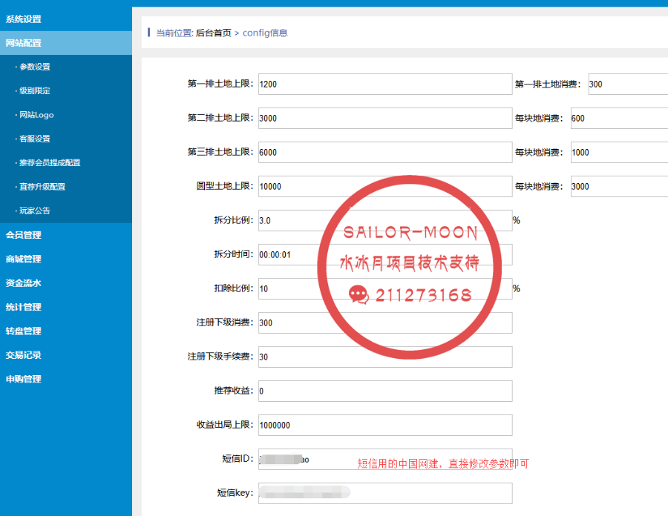This screenshot has height=516, width=668.
Task: Open the 客服设置 submenu item
Action: tap(35, 139)
